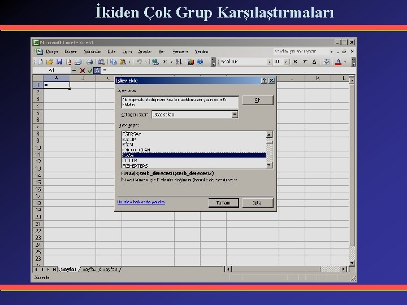Open the font name dropdown arrow

[x=269, y=62]
